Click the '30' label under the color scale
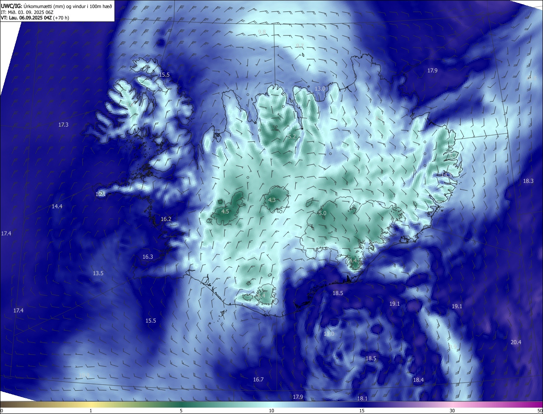Image resolution: width=543 pixels, height=414 pixels. [452, 411]
